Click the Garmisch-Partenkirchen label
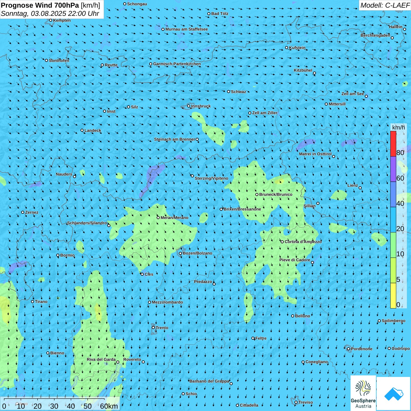 177,64
